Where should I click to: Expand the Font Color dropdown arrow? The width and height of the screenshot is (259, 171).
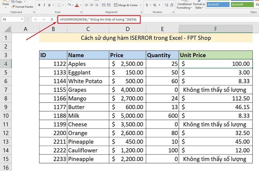80,5
